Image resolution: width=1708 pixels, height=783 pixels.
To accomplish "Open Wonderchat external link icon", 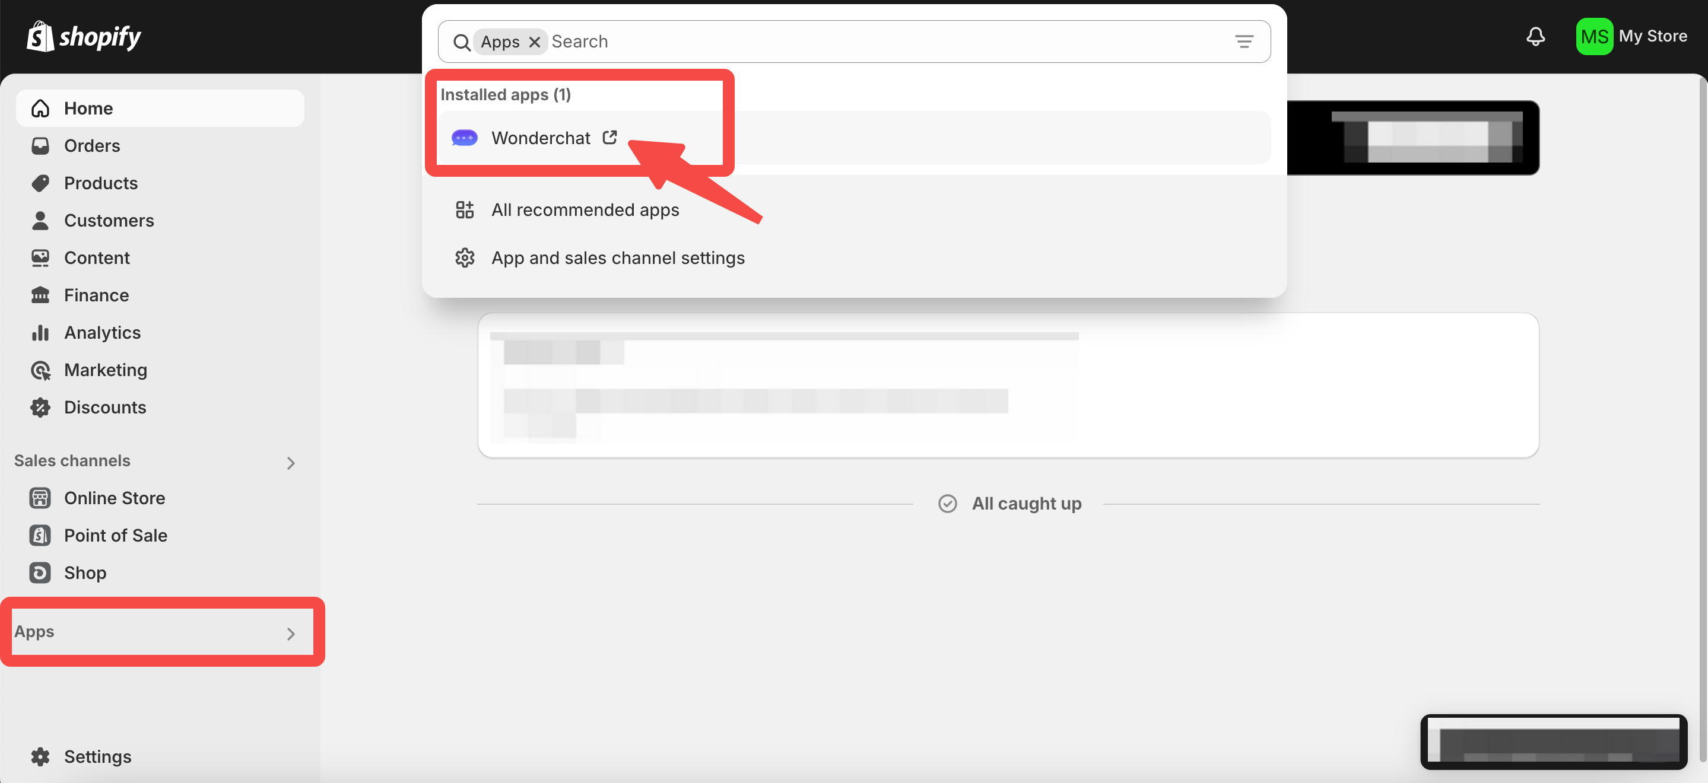I will point(609,137).
